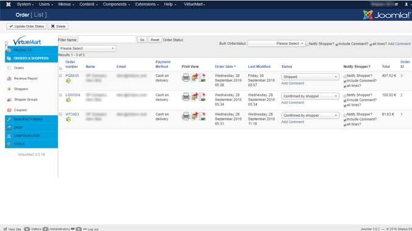The height and width of the screenshot is (231, 412).
Task: Click printer icon for order WT3403
Action: pos(186,116)
